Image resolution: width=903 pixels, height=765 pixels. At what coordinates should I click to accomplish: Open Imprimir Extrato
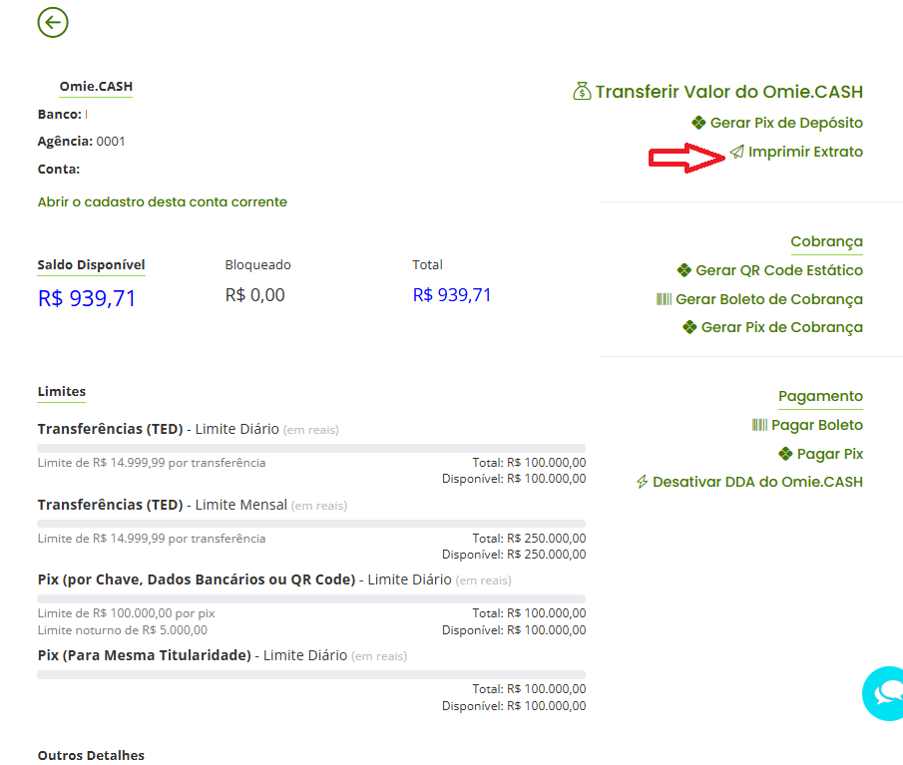805,152
